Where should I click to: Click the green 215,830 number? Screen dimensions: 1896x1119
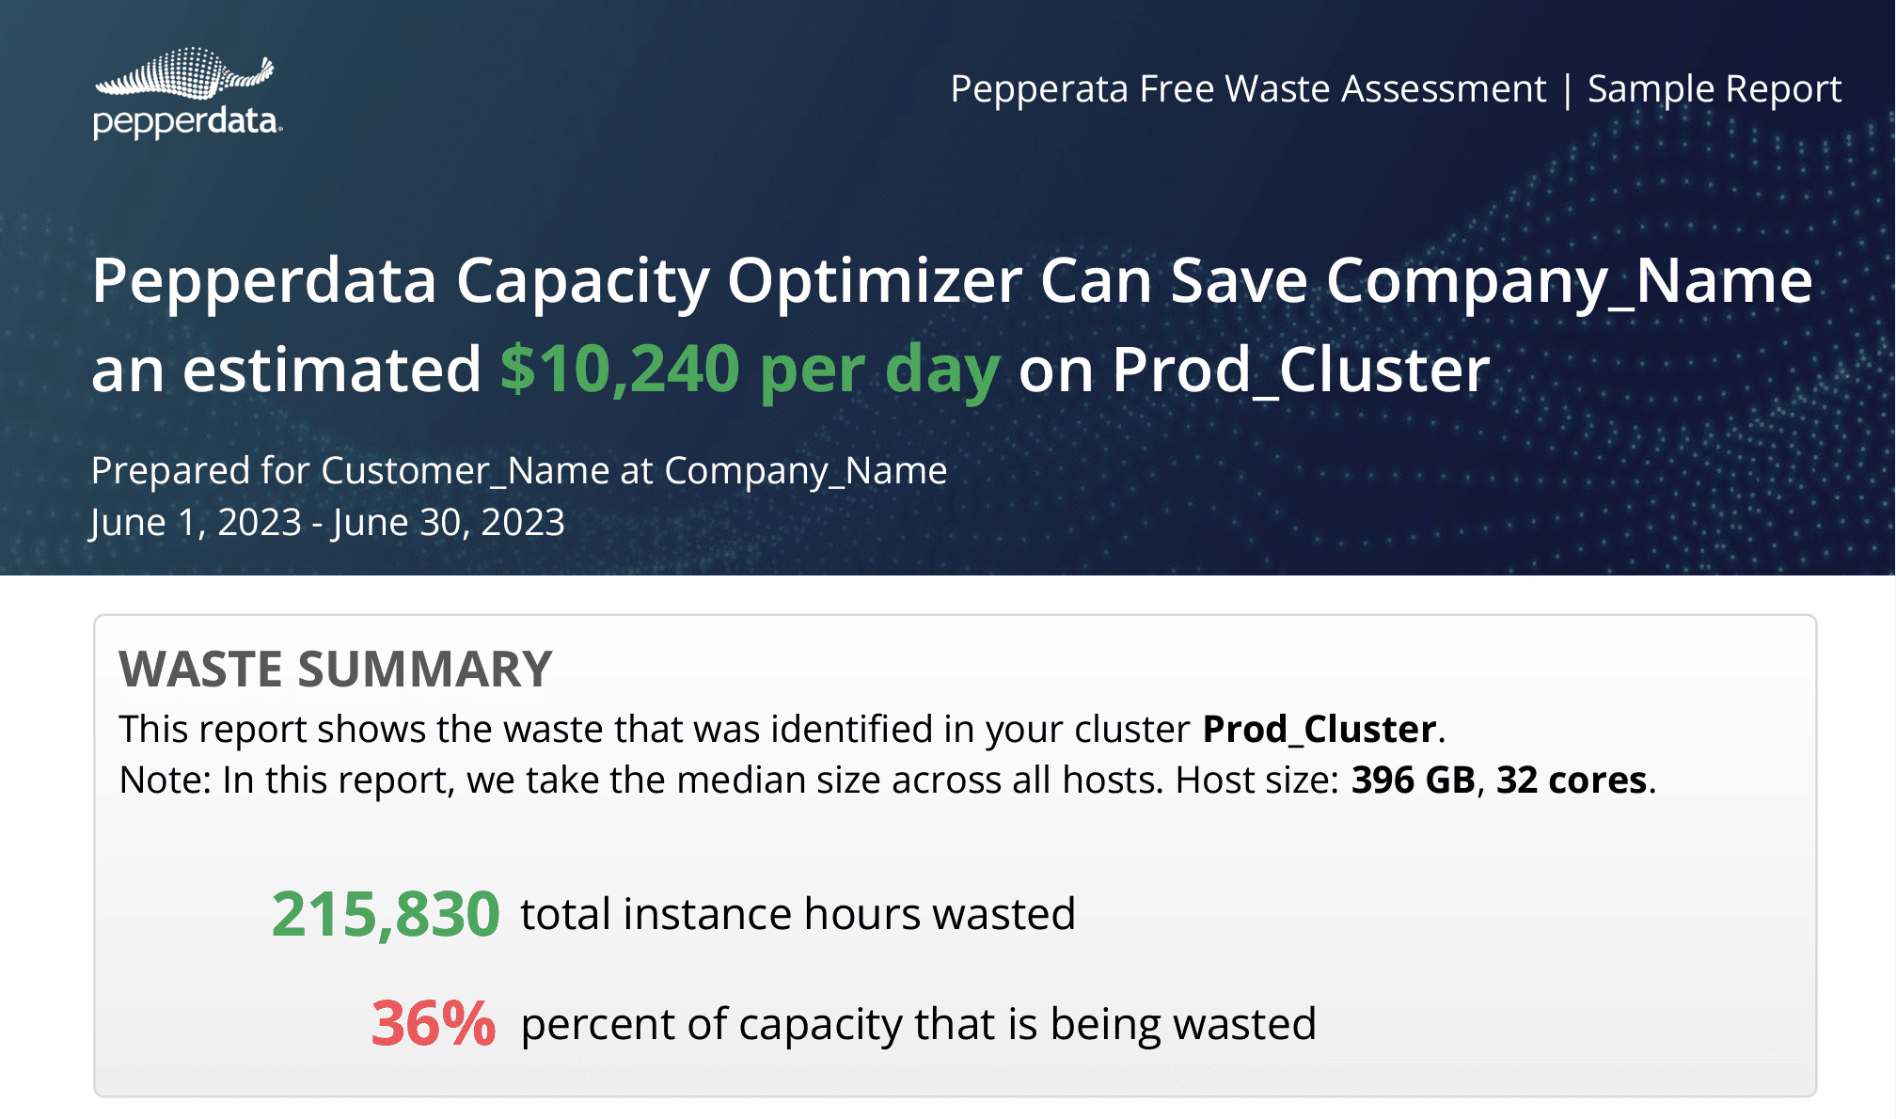[x=386, y=915]
